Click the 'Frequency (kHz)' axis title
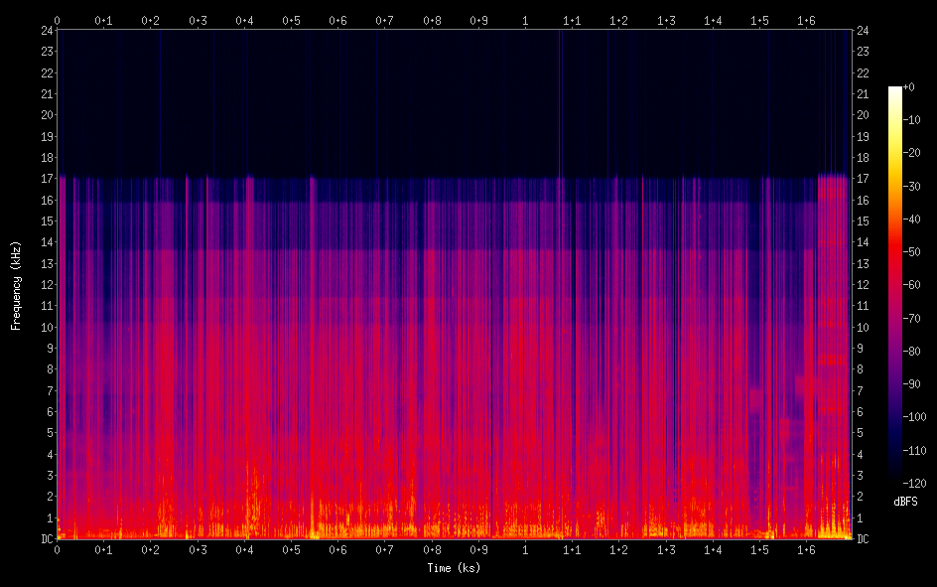 point(16,285)
